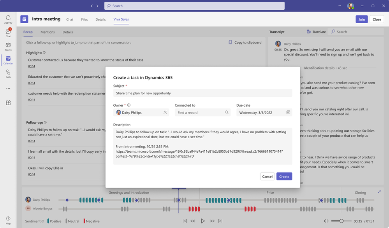Click the Positive sentiment legend
Viewport: 389px width, 228px height.
(x=55, y=221)
